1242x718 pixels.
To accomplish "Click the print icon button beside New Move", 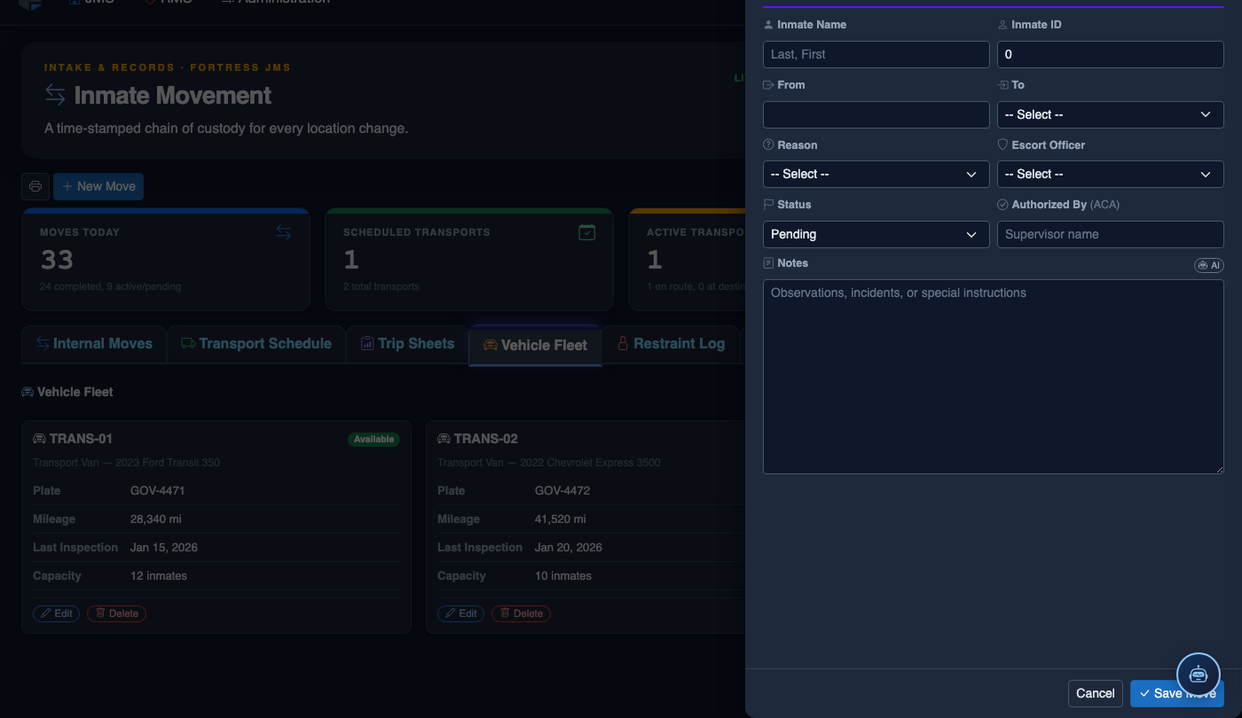I will pyautogui.click(x=35, y=187).
